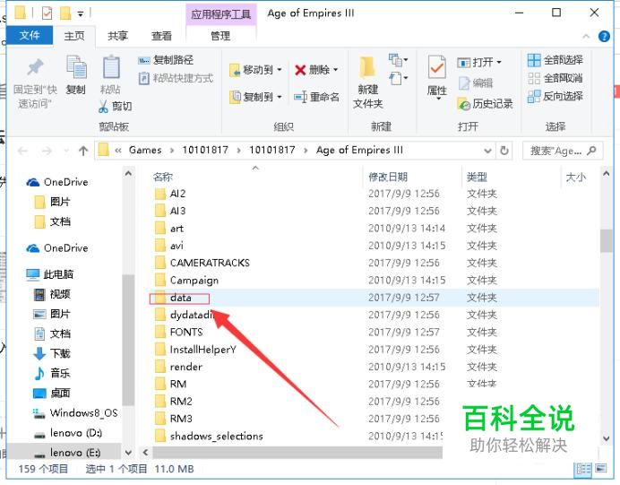Viewport: 620px width, 485px height.
Task: Select the Home (主页) tab
Action: (74, 36)
